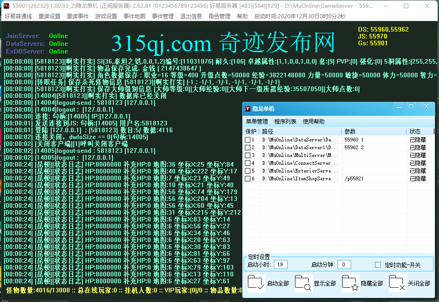The height and width of the screenshot is (302, 439).
Task: Click the 启动小时 input field
Action: pyautogui.click(x=281, y=264)
